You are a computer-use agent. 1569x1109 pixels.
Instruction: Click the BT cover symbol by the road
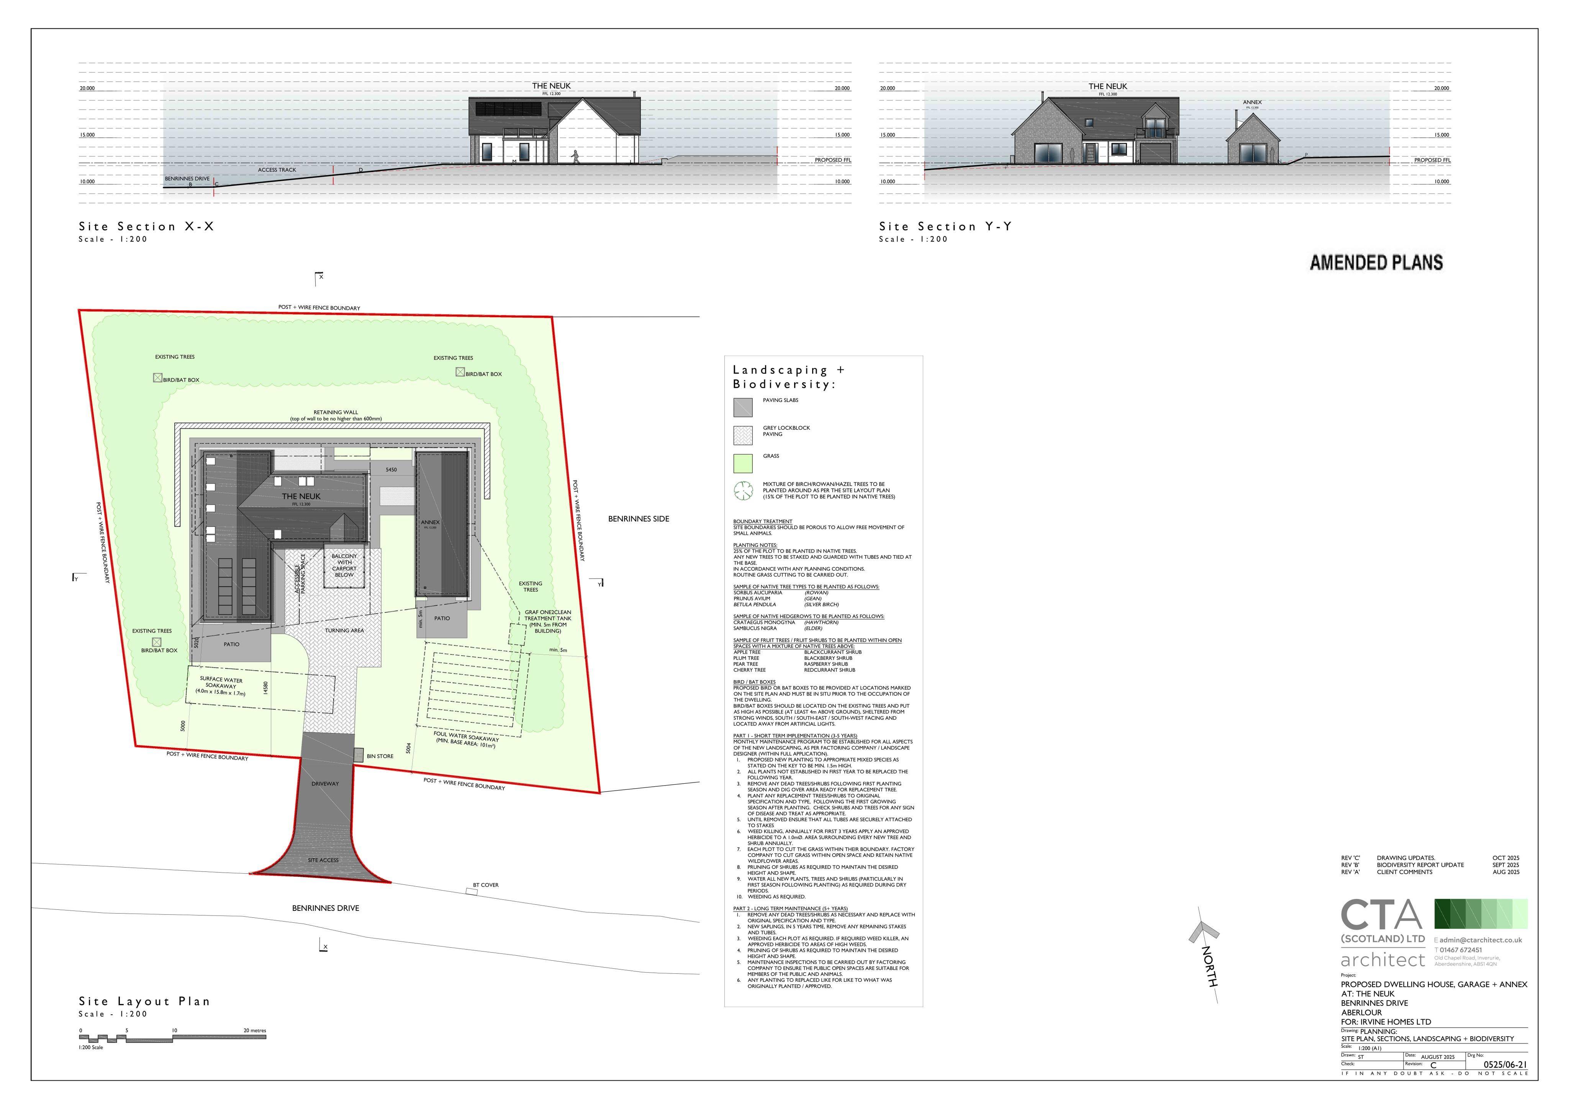pyautogui.click(x=472, y=892)
